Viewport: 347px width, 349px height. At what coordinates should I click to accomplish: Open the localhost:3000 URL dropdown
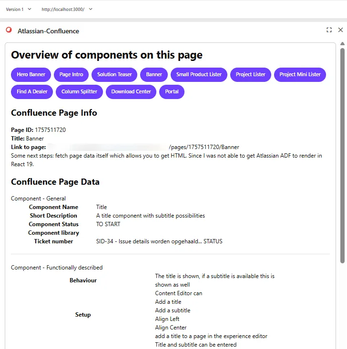pos(67,9)
